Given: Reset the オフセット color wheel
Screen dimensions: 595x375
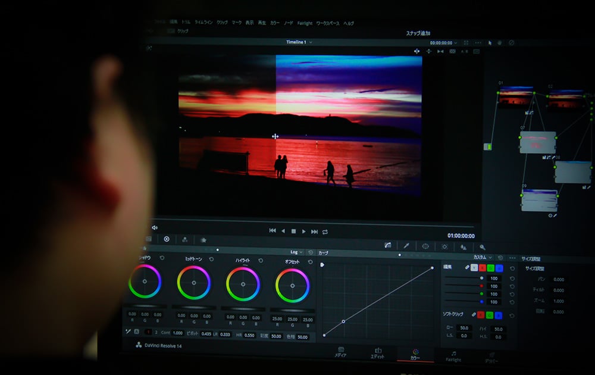Looking at the screenshot, I should point(310,262).
